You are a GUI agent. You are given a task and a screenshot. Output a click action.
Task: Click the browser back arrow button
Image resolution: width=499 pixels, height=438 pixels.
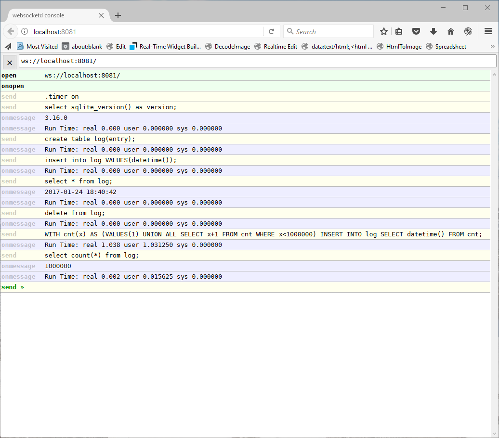coord(11,32)
